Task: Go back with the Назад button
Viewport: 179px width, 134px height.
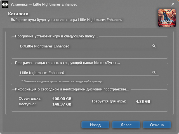Action: (95, 125)
